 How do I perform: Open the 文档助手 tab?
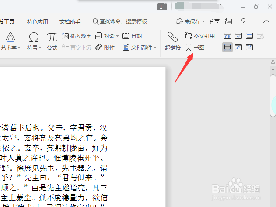[x=70, y=21]
